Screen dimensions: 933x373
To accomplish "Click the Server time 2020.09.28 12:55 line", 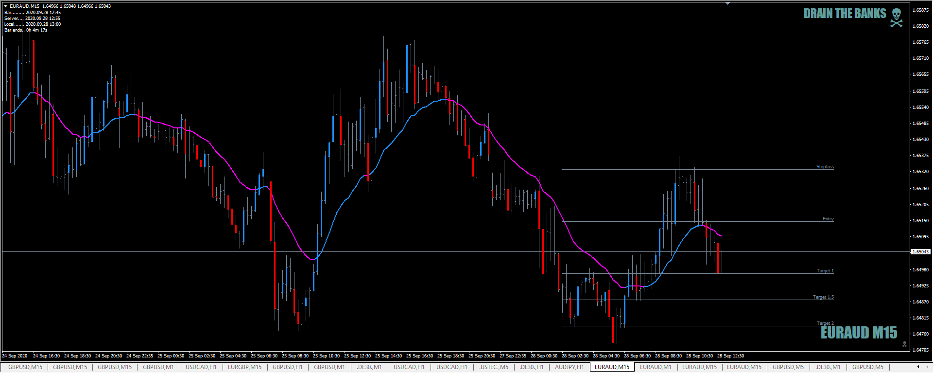I will [32, 18].
